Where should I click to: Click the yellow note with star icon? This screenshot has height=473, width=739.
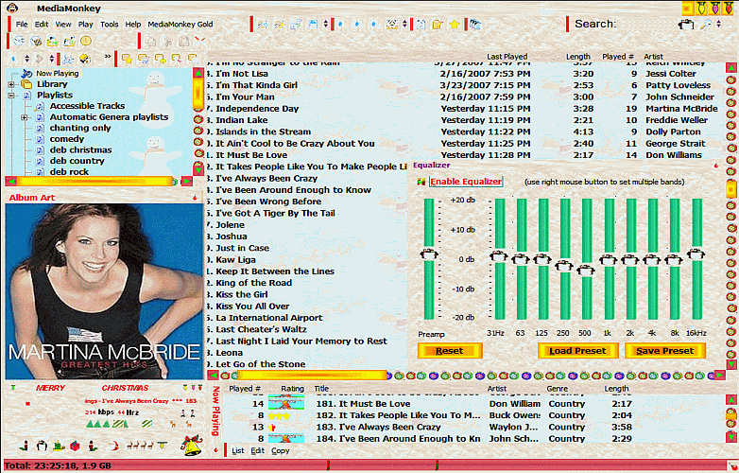[127, 59]
